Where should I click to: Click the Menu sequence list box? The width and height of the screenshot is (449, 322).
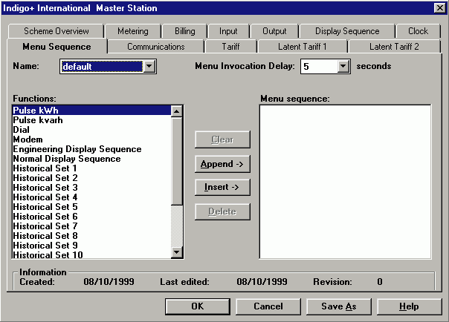tap(344, 181)
